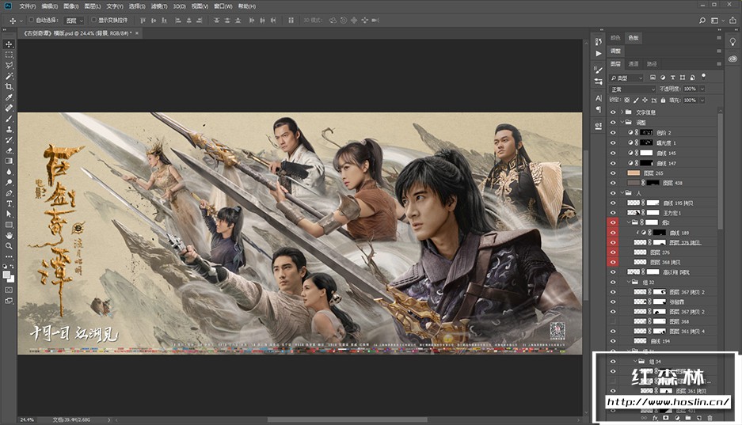Select the Gradient tool
Image resolution: width=742 pixels, height=425 pixels.
[9, 161]
